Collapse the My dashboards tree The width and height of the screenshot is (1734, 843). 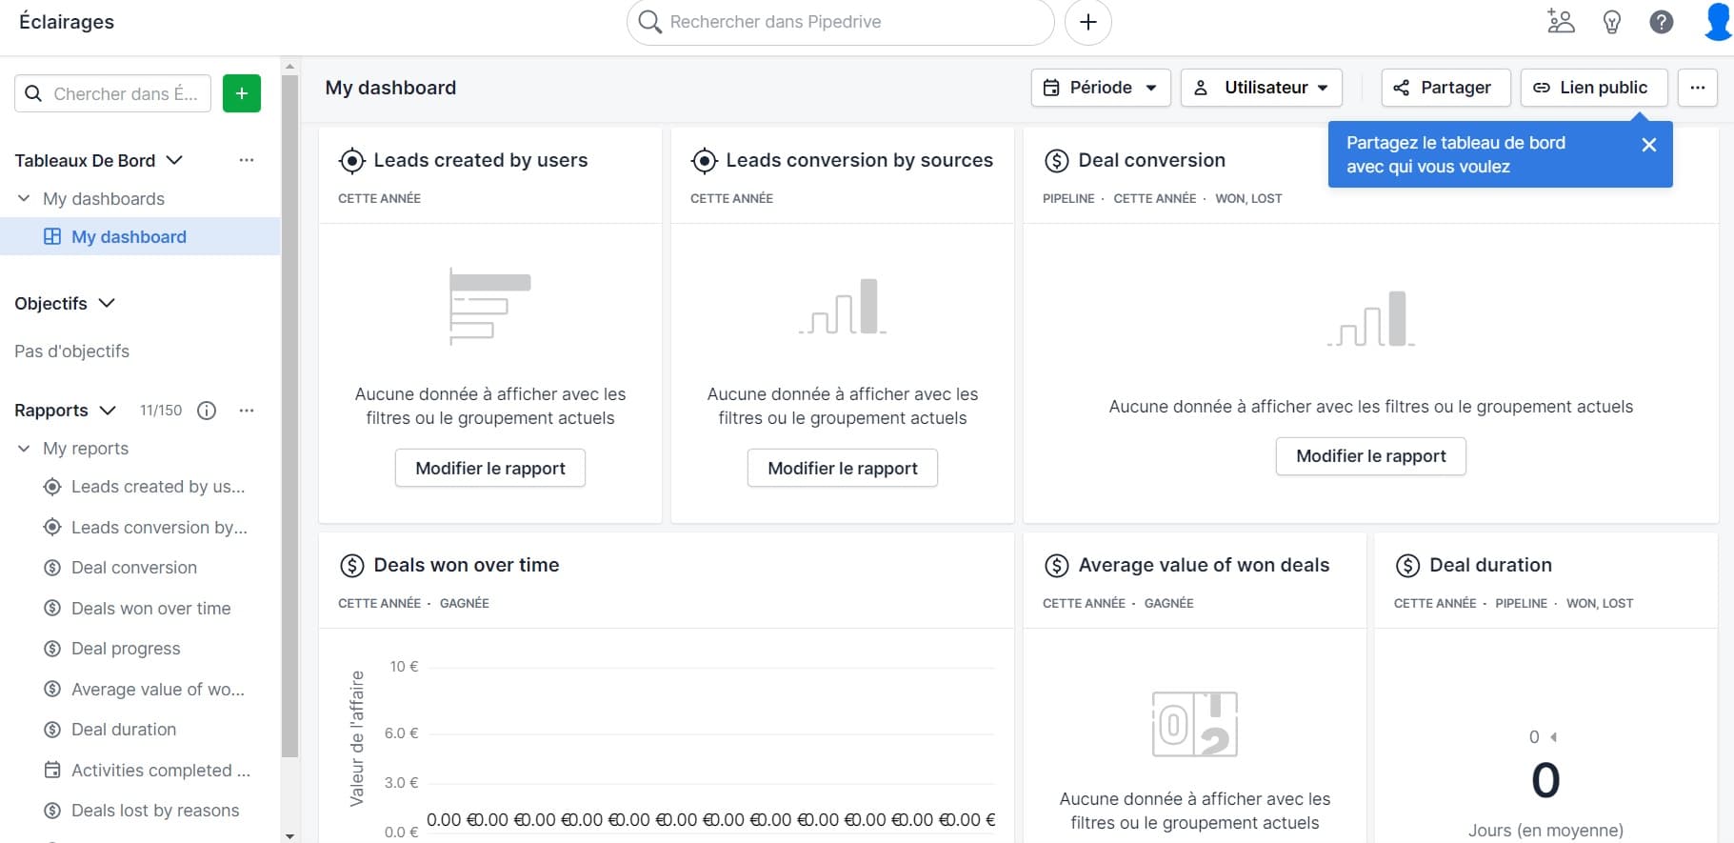tap(24, 199)
